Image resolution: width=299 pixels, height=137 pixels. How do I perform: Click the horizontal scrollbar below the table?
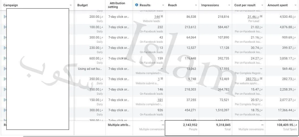point(159,136)
